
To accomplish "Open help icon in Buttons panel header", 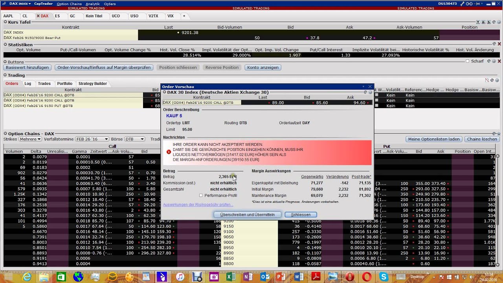I will [x=494, y=61].
